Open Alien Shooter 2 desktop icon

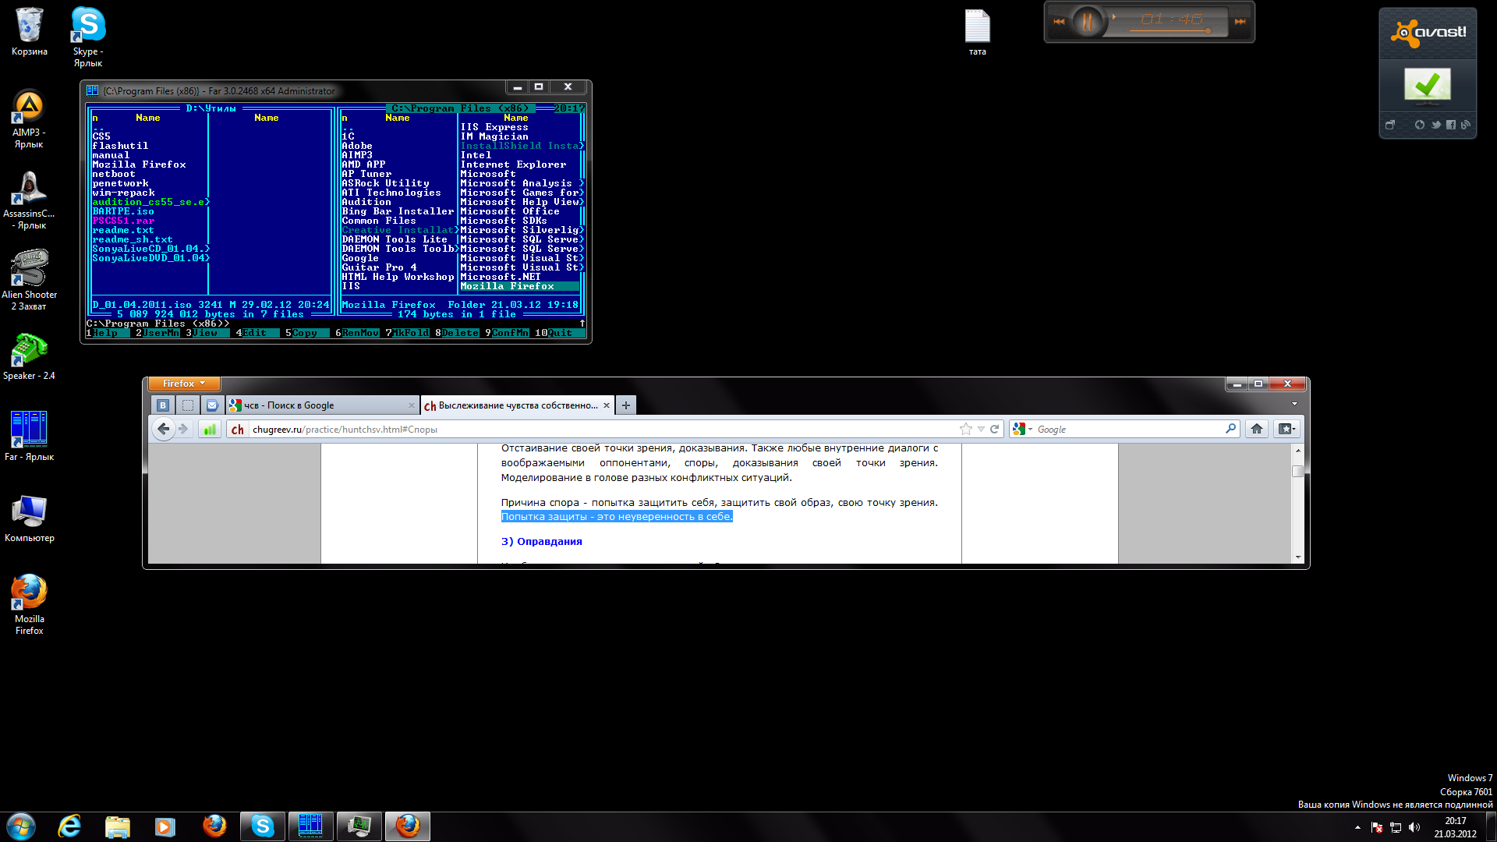pyautogui.click(x=30, y=280)
